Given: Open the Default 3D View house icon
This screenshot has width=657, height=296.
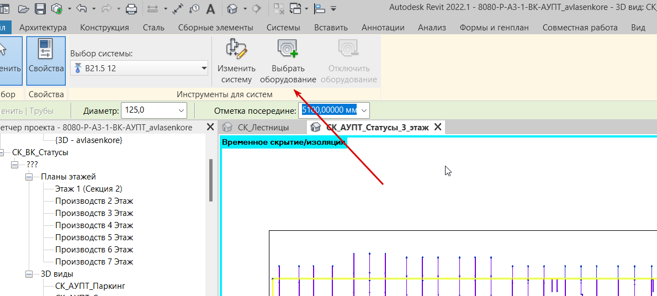Looking at the screenshot, I should click(232, 8).
